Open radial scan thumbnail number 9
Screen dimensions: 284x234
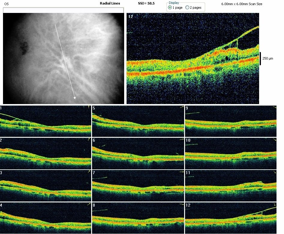point(231,121)
